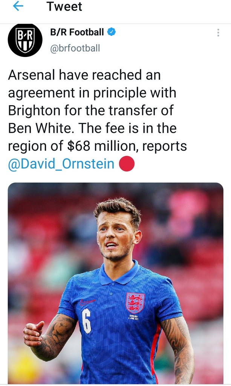
Task: Open the attached photo of the player
Action: 115,283
